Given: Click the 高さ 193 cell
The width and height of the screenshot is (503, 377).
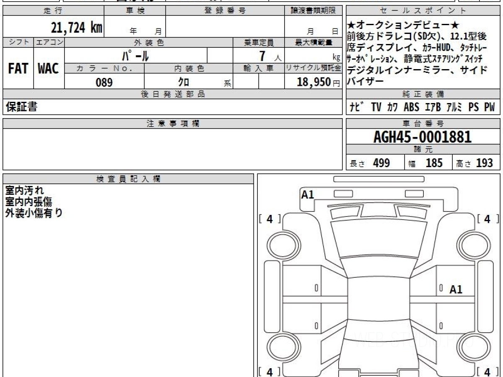Looking at the screenshot, I should pos(477,163).
